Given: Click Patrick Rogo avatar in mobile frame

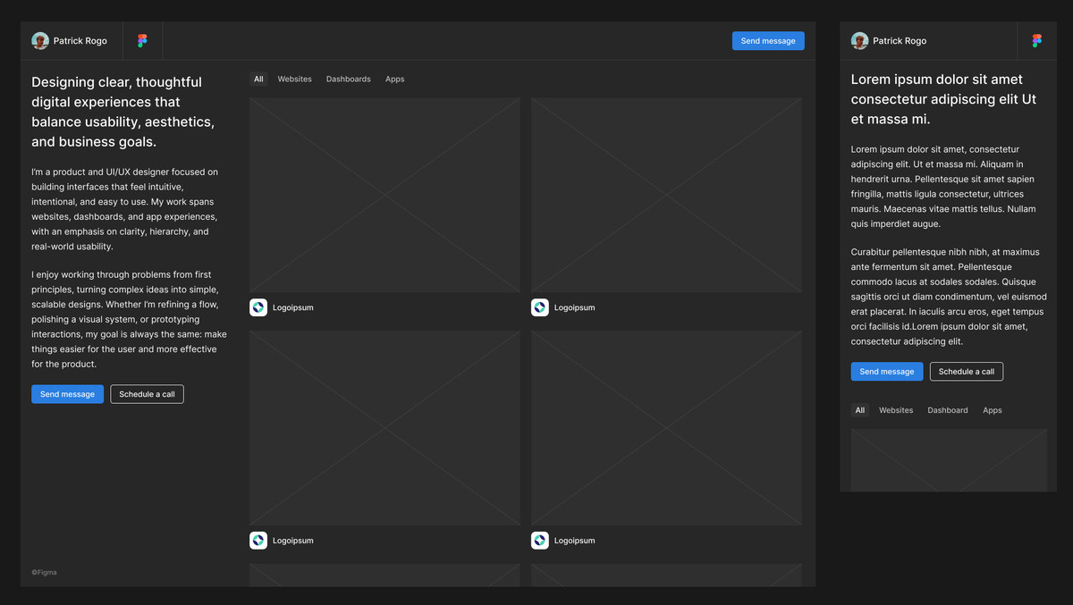Looking at the screenshot, I should 860,41.
